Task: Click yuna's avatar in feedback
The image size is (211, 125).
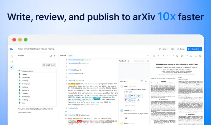Action: pos(122,86)
